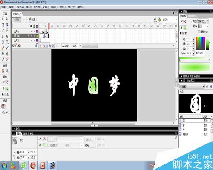The width and height of the screenshot is (213, 170).
Task: Open the stage zoom 100% dropdown
Action: point(176,20)
